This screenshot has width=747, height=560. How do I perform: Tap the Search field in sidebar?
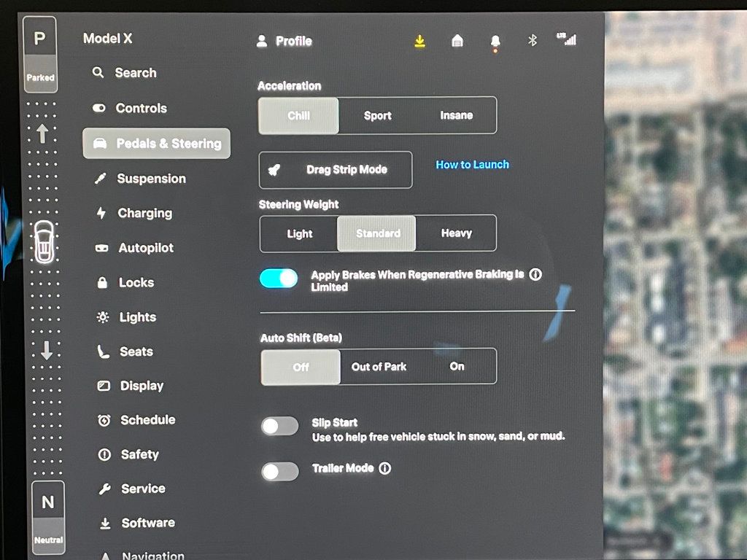click(135, 73)
